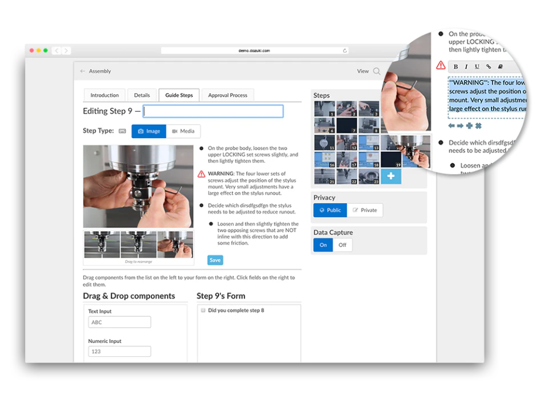The height and width of the screenshot is (411, 548).
Task: Insert a link using the editor toolbar
Action: [489, 67]
